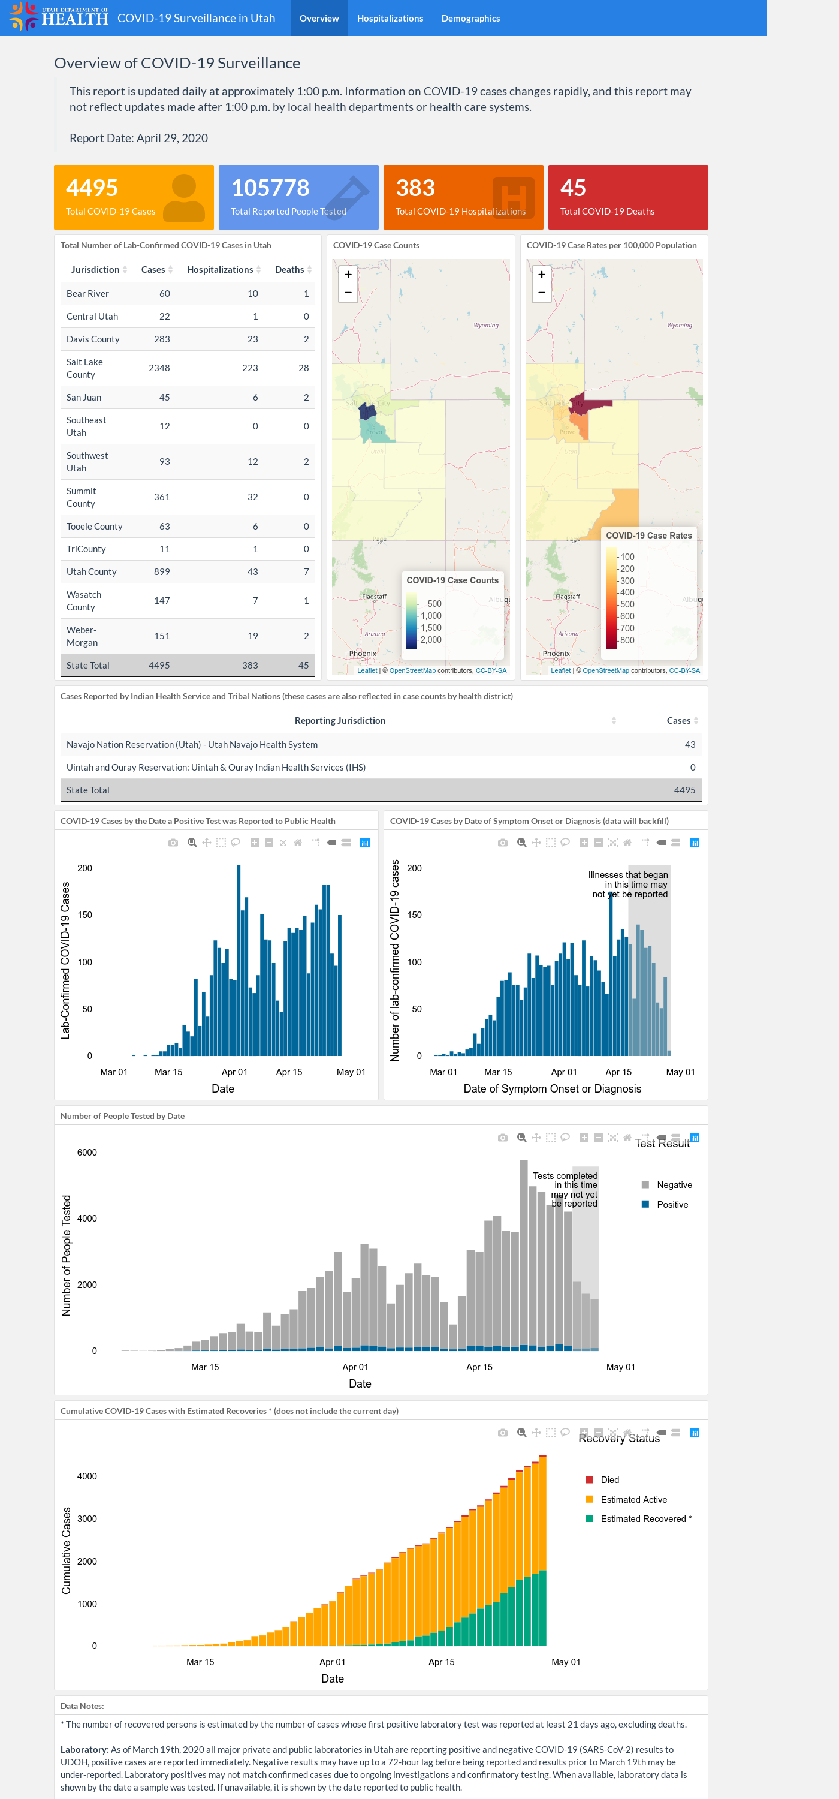Switch to the Demographics tab
Screen dimensions: 839x1799
tap(470, 18)
